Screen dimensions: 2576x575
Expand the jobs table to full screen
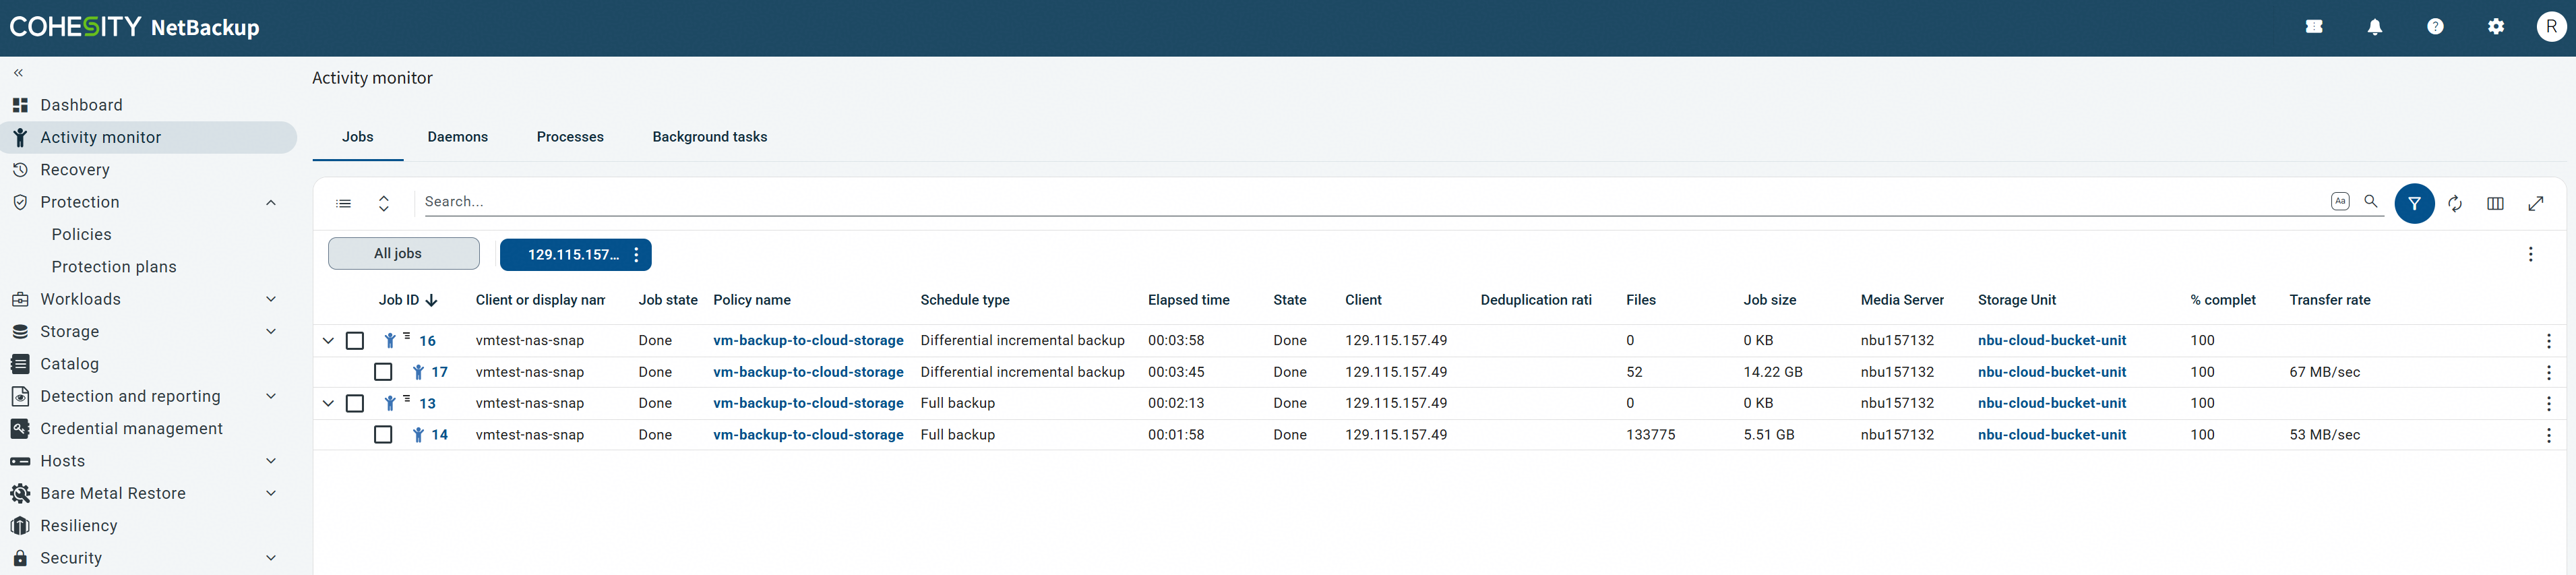[2536, 204]
